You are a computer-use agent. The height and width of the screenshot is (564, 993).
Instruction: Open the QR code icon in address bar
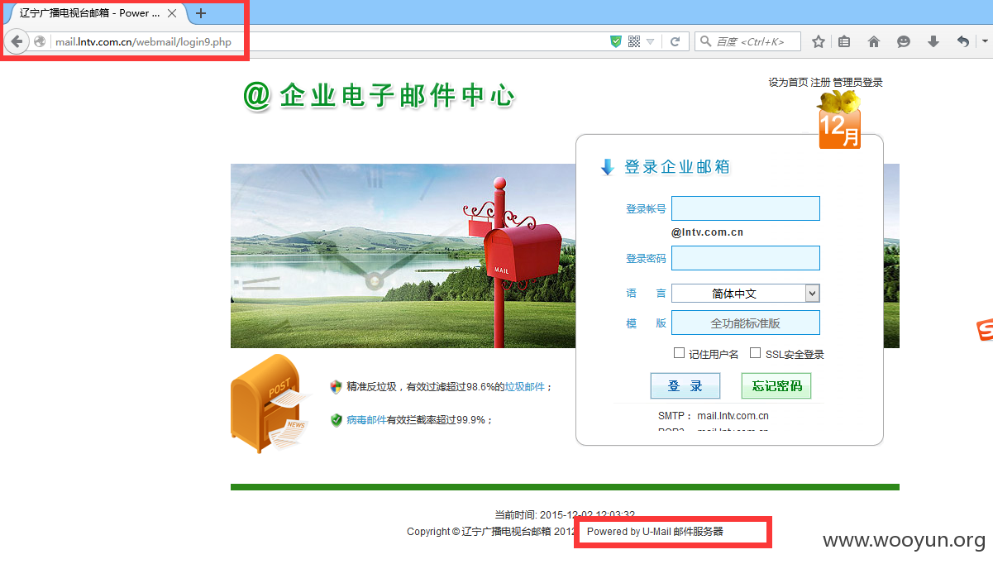(634, 41)
